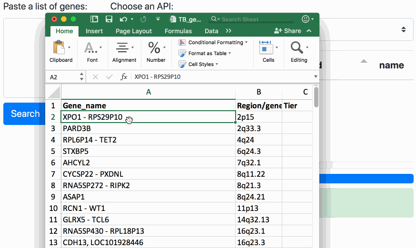Click the Share button
The width and height of the screenshot is (416, 248).
[288, 31]
